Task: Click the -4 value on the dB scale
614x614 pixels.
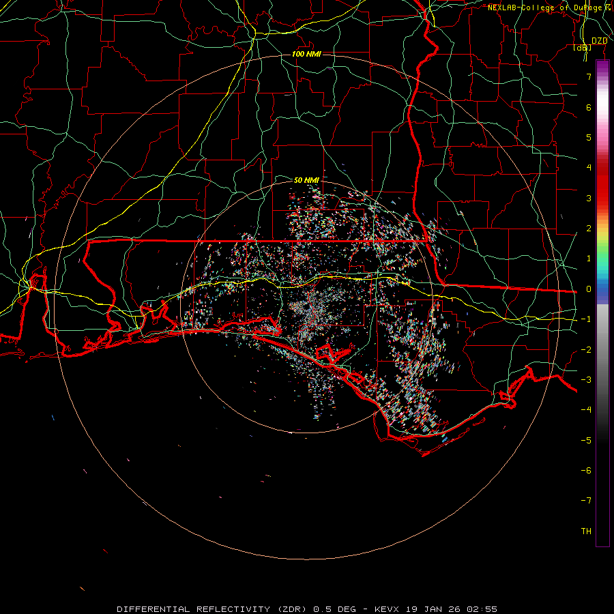Action: [x=586, y=410]
